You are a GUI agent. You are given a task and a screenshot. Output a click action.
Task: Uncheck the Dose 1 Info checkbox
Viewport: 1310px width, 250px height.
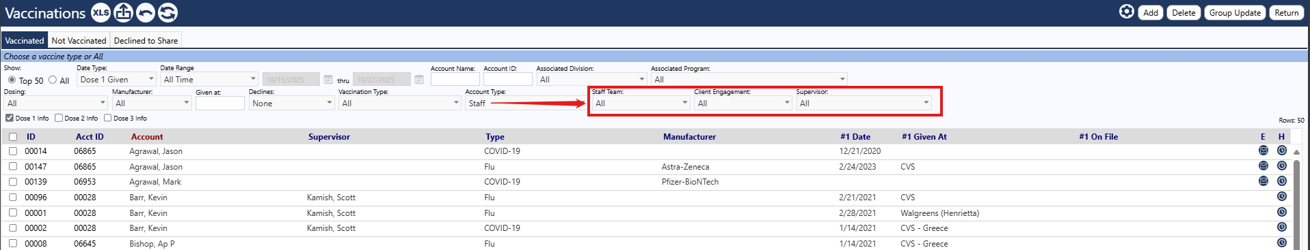pyautogui.click(x=10, y=118)
